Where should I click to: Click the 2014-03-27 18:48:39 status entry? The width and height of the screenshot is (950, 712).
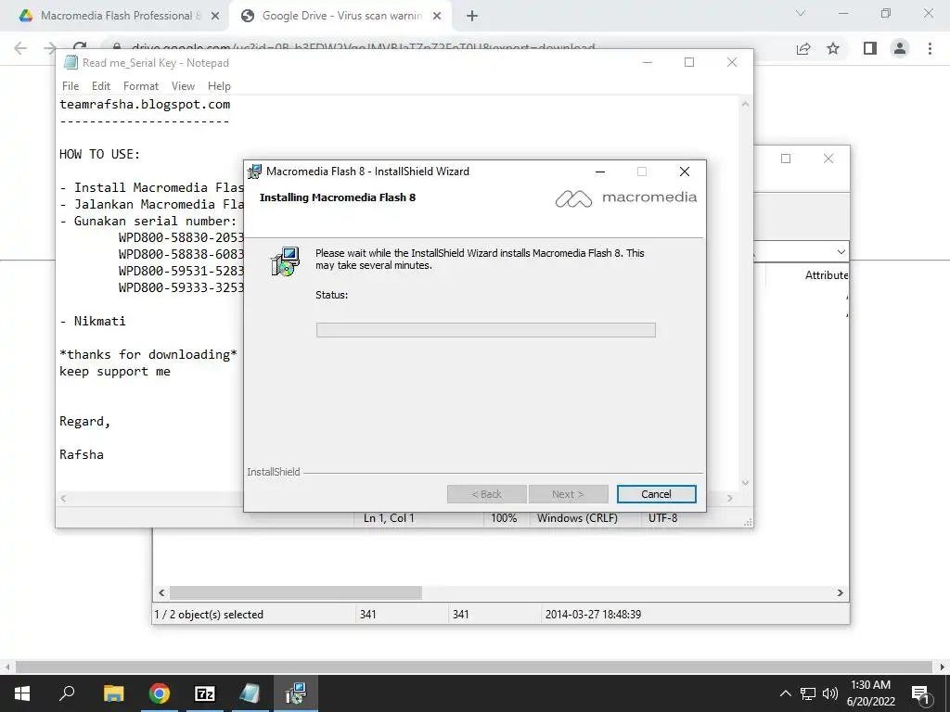coord(593,615)
